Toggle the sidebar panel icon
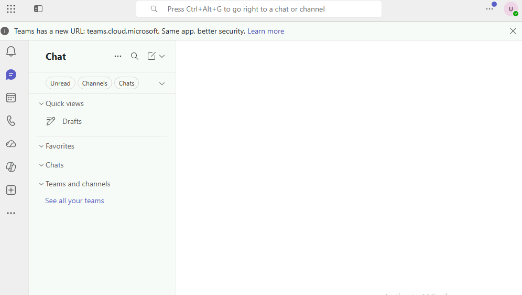522x295 pixels. (38, 9)
